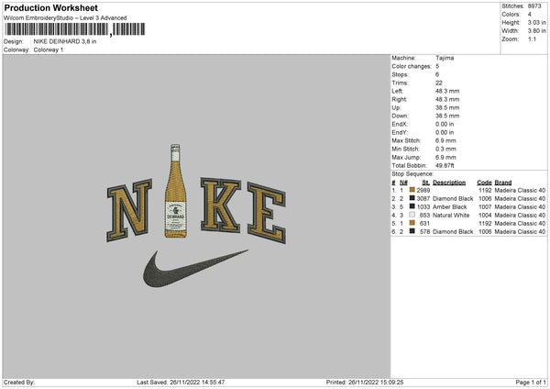Click the embroidered letter K

[x=221, y=206]
